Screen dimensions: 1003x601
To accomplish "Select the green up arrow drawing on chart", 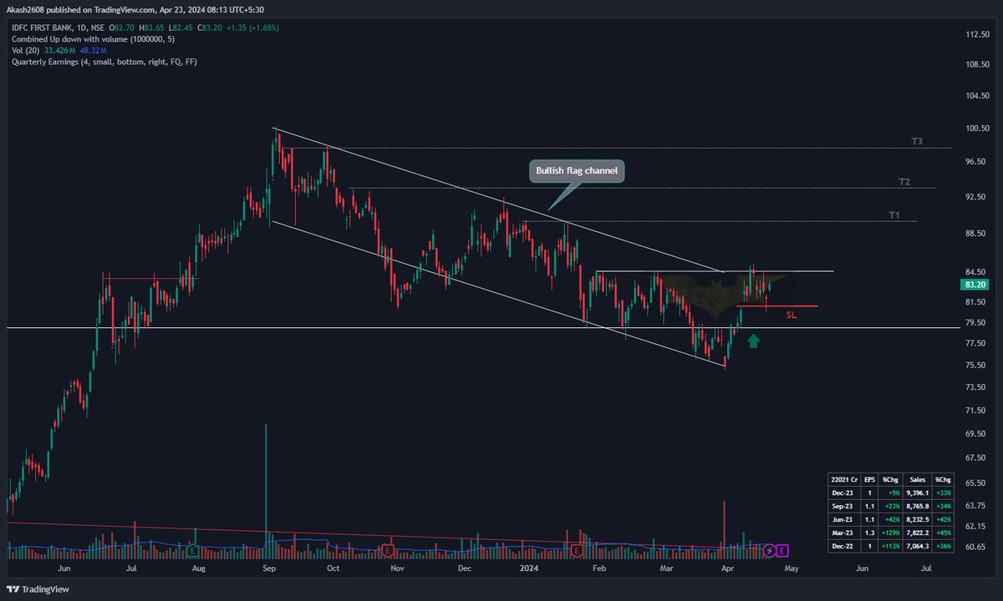I will tap(753, 340).
